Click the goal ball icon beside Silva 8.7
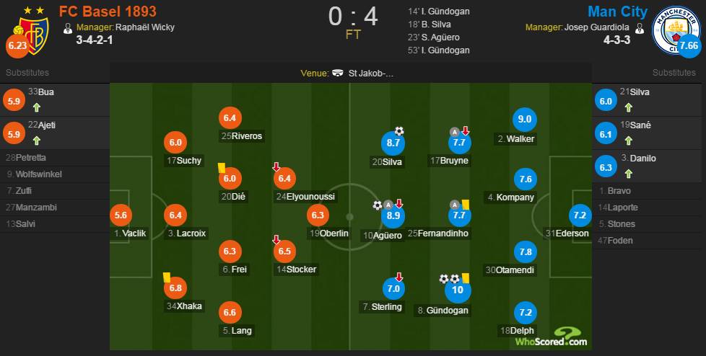 click(x=399, y=131)
